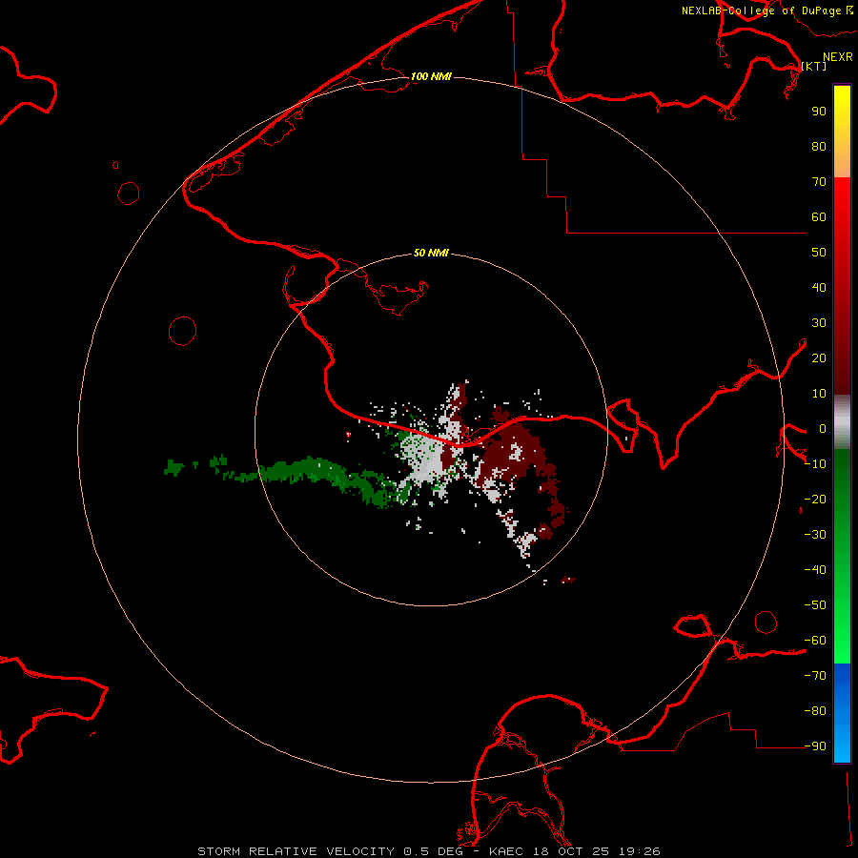Click the 0 value on velocity scale

click(x=823, y=428)
